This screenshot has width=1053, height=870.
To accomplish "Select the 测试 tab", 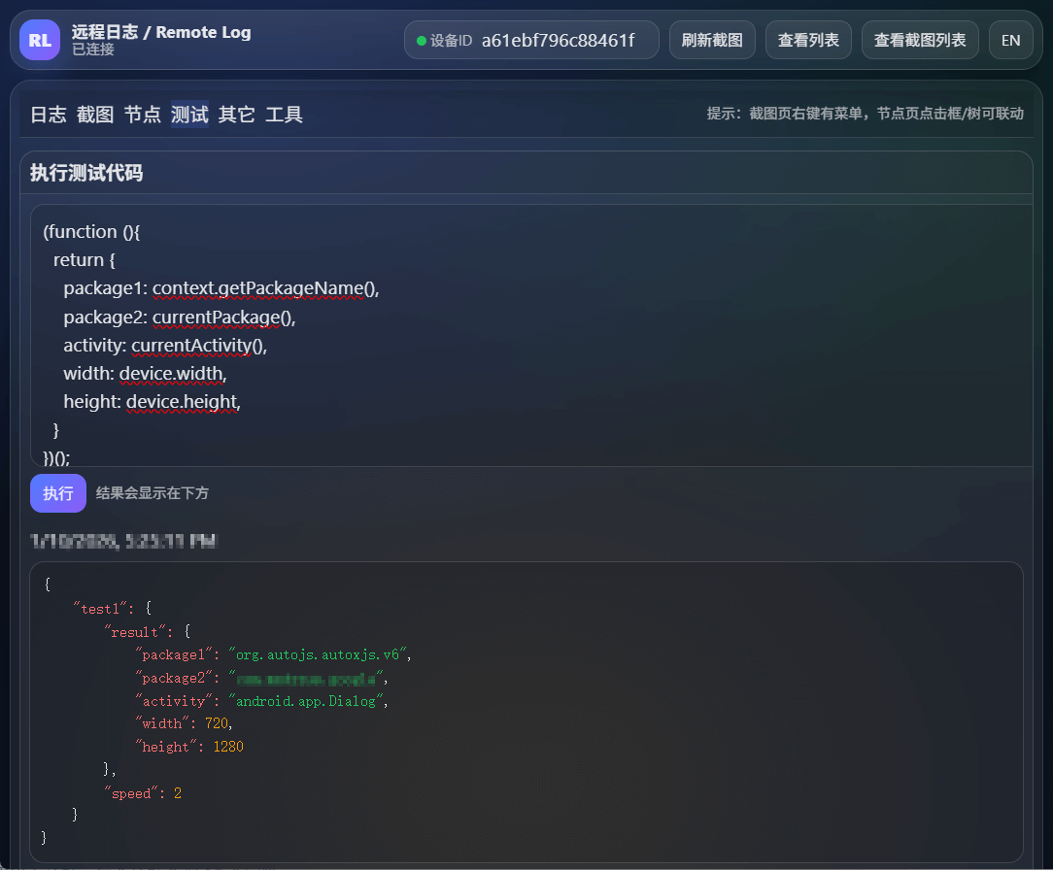I will point(189,115).
